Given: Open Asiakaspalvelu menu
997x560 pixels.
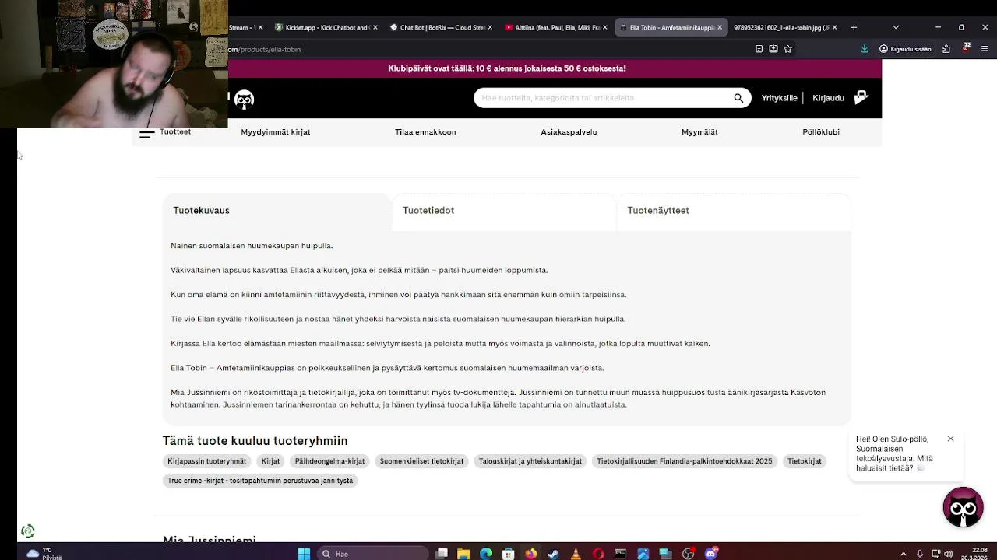Looking at the screenshot, I should 569,132.
